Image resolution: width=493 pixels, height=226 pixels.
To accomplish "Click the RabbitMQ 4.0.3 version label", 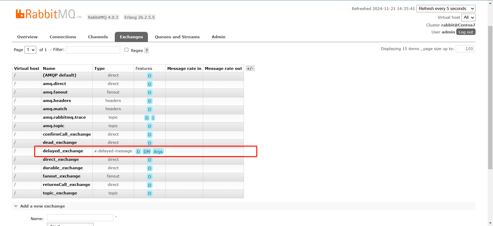I will click(x=103, y=17).
